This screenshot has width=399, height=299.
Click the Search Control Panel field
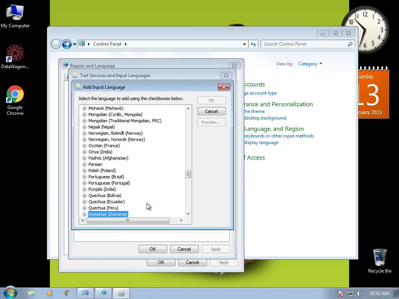[305, 44]
